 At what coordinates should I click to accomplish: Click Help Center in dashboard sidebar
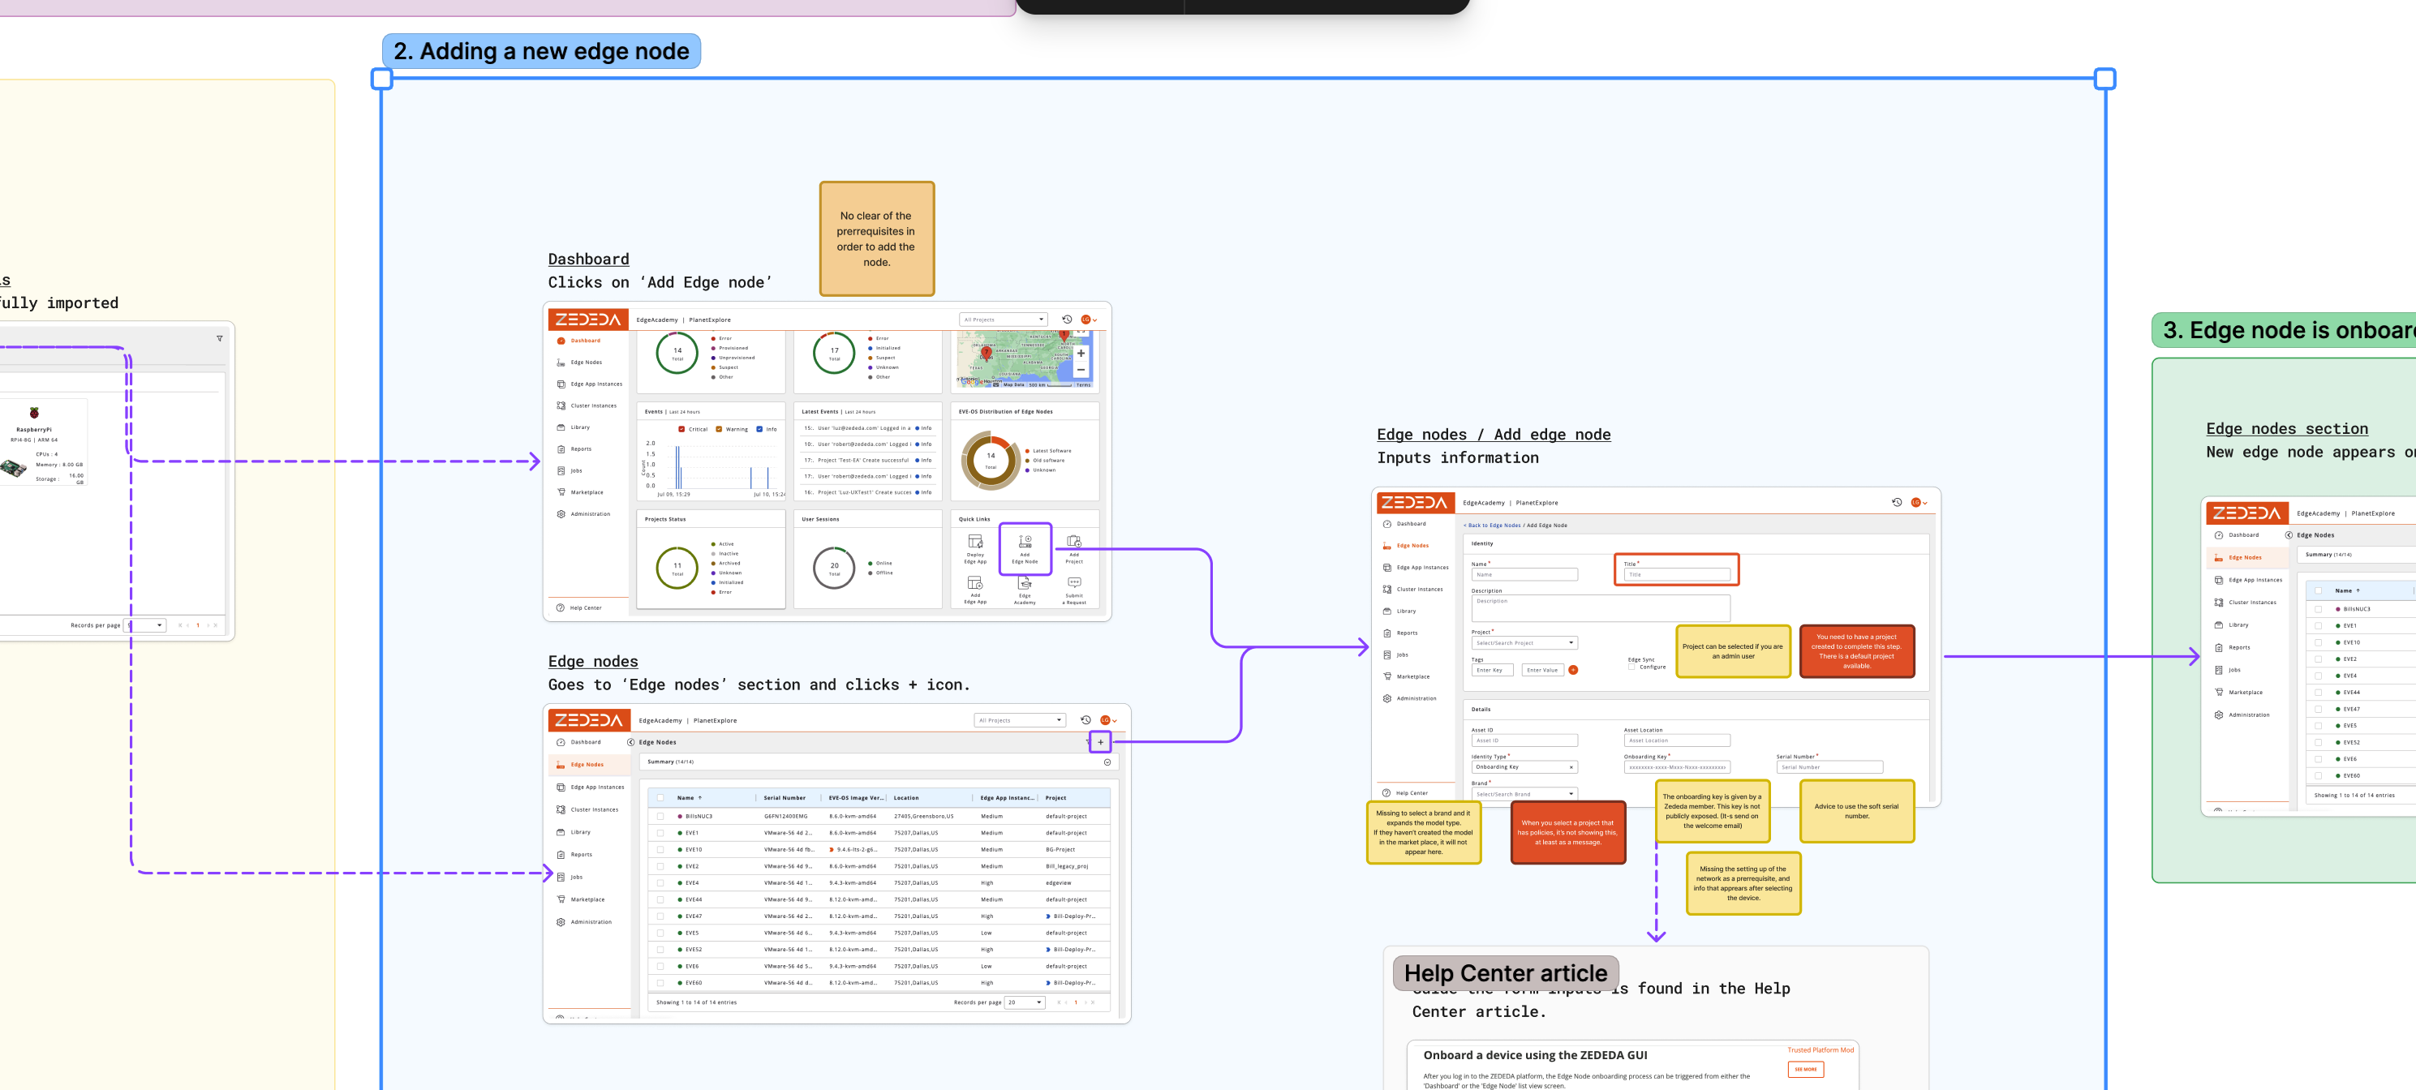pos(585,608)
